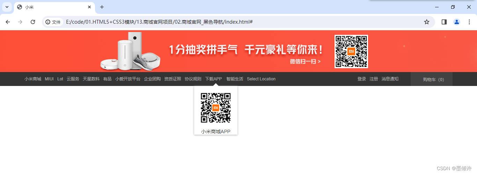The height and width of the screenshot is (174, 477).
Task: Click the browser back arrow
Action: (8, 22)
